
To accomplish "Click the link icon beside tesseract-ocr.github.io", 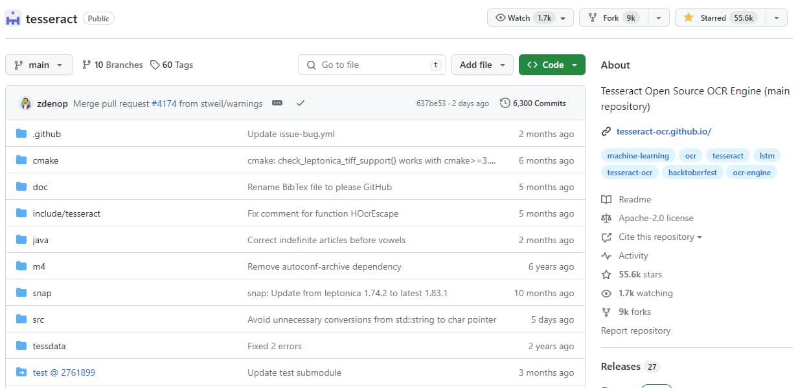I will [606, 131].
